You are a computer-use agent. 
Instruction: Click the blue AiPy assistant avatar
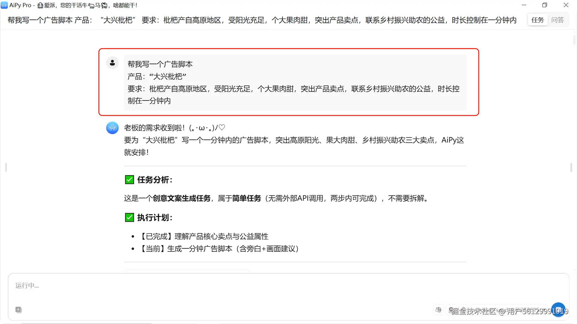(112, 128)
